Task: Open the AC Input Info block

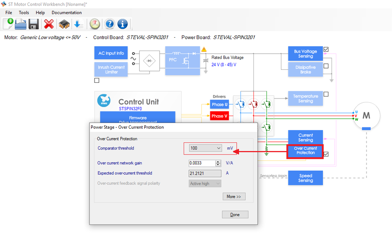Action: [111, 53]
